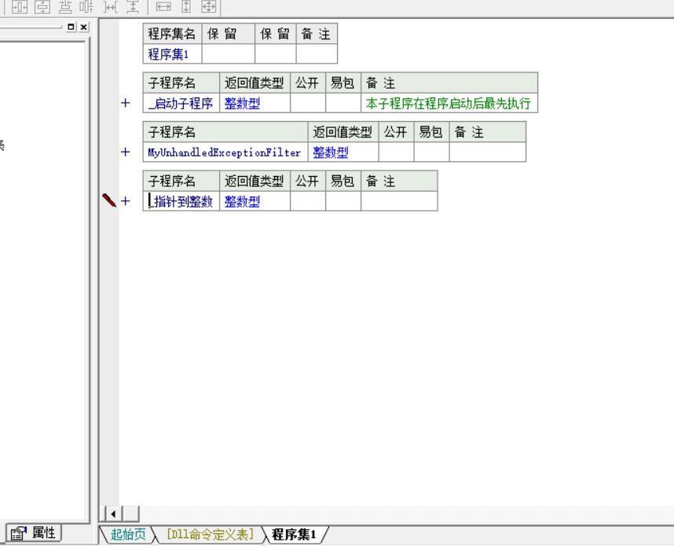Click the 程序集名 column header

(x=172, y=34)
